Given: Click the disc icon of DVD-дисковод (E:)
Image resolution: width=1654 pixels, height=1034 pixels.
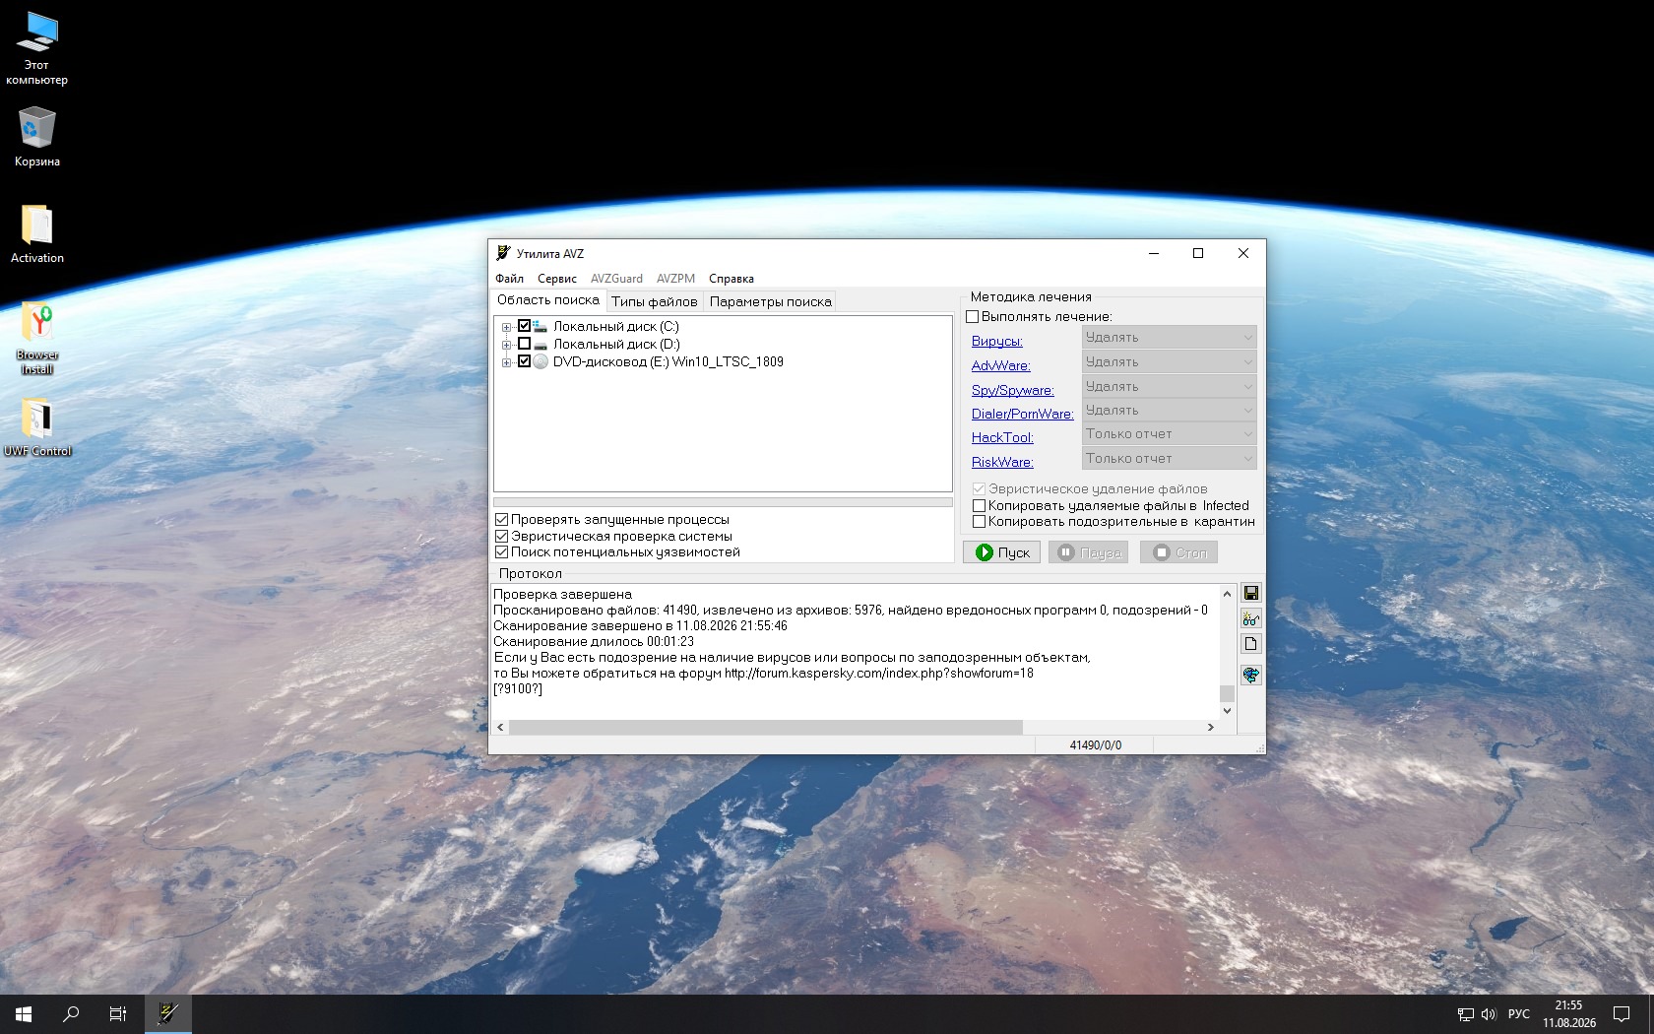Looking at the screenshot, I should click(x=541, y=361).
